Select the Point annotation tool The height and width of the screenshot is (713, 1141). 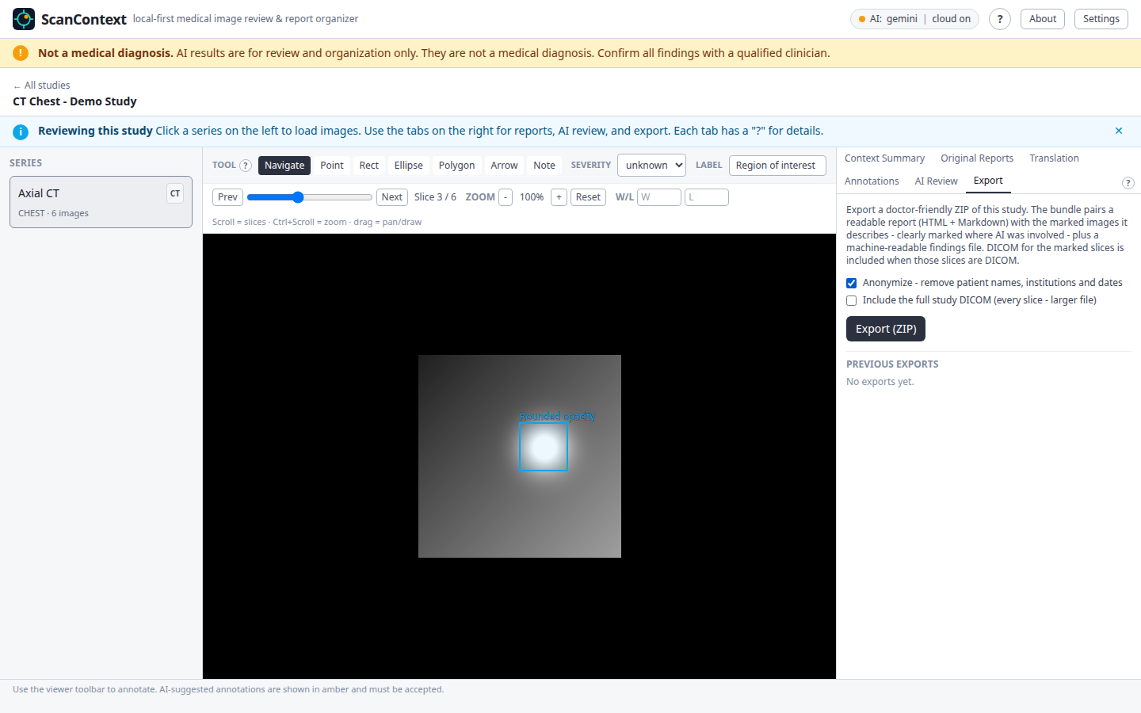pos(332,166)
